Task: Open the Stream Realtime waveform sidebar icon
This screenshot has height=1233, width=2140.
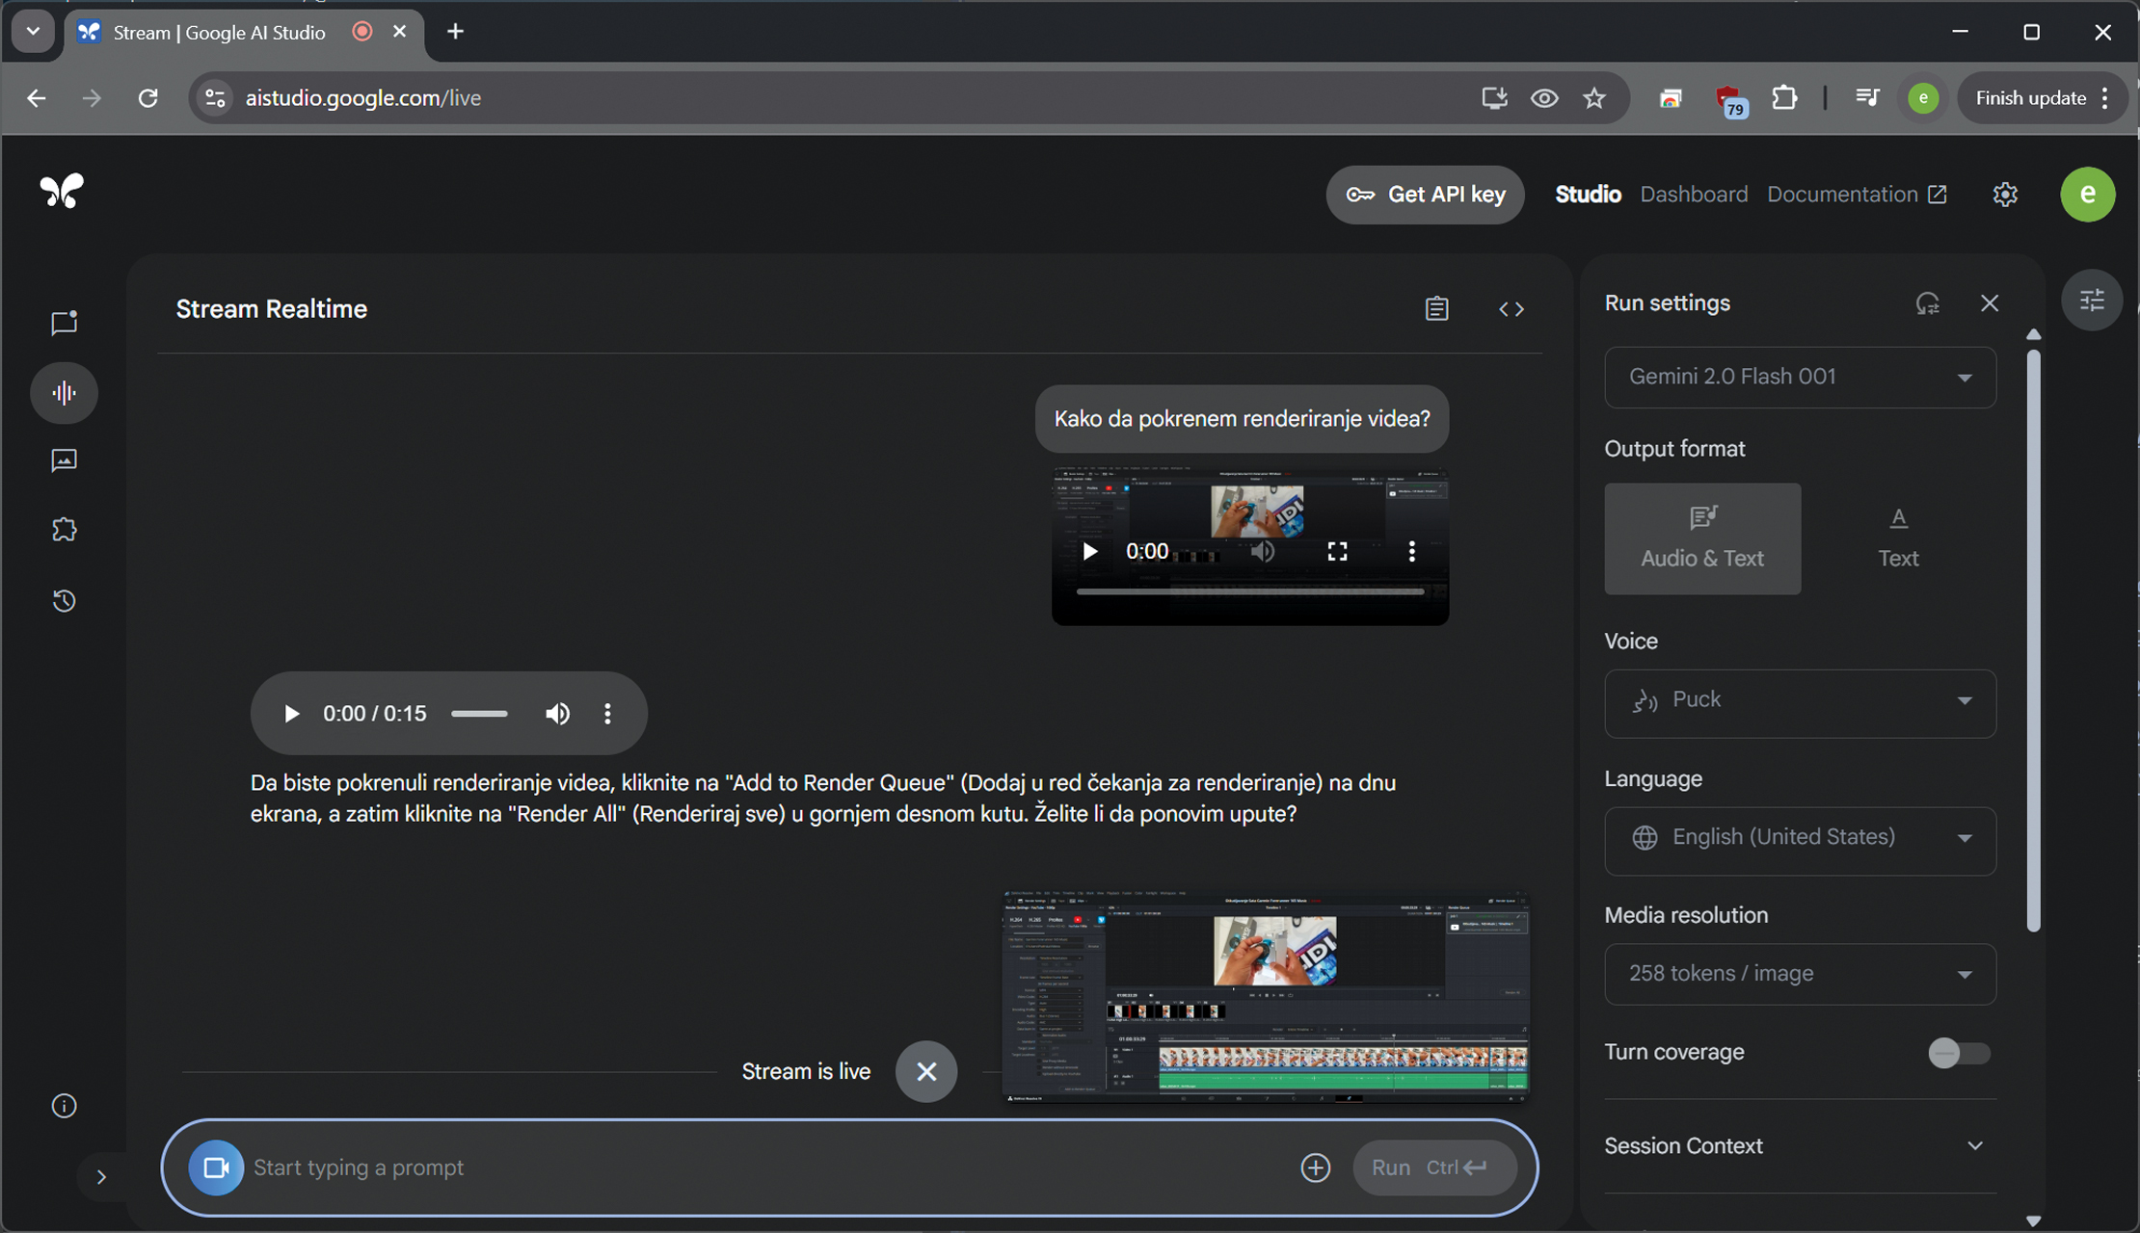Action: click(64, 393)
